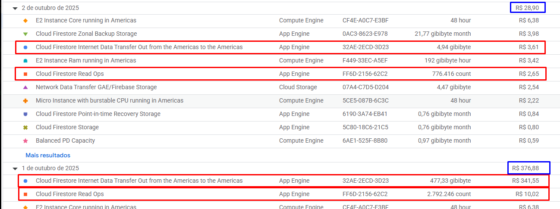Click orange diamond icon for E2 Instance Core
Screen dimensions: 560x209
click(x=25, y=21)
